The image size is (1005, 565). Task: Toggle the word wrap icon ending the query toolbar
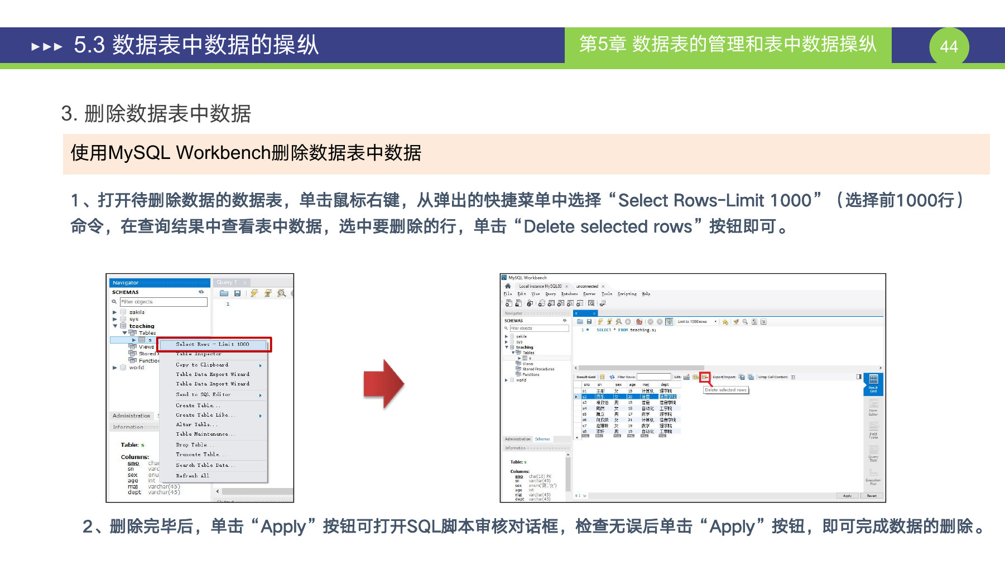763,322
